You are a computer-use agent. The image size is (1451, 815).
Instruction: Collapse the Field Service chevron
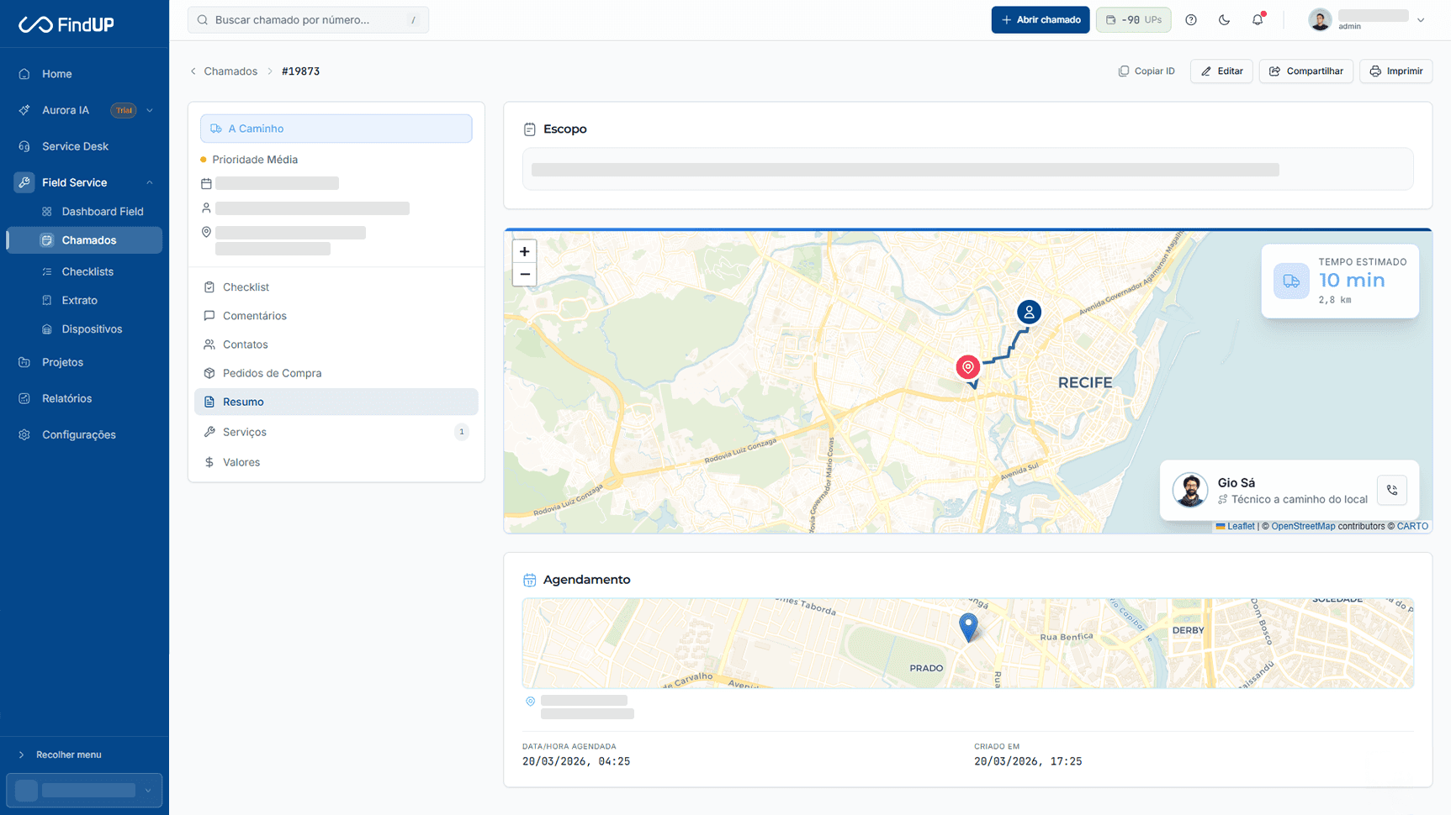point(150,182)
